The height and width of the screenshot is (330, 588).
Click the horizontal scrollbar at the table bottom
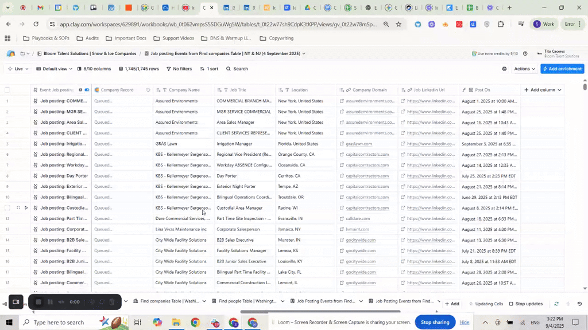click(x=320, y=312)
